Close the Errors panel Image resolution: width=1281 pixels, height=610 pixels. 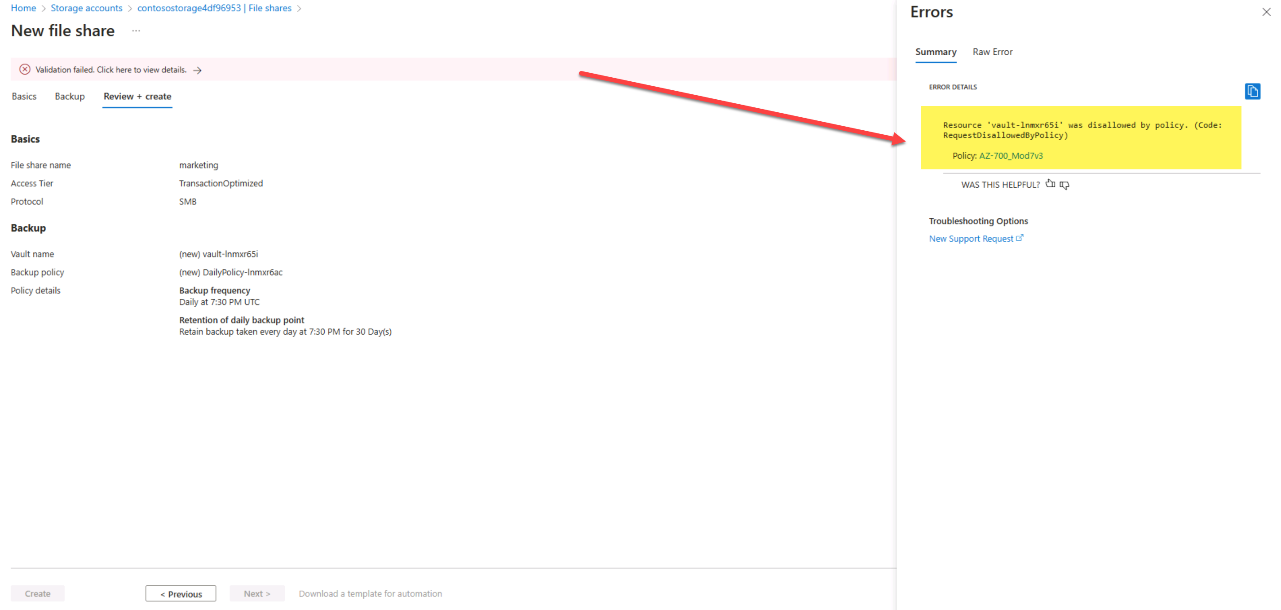coord(1266,12)
